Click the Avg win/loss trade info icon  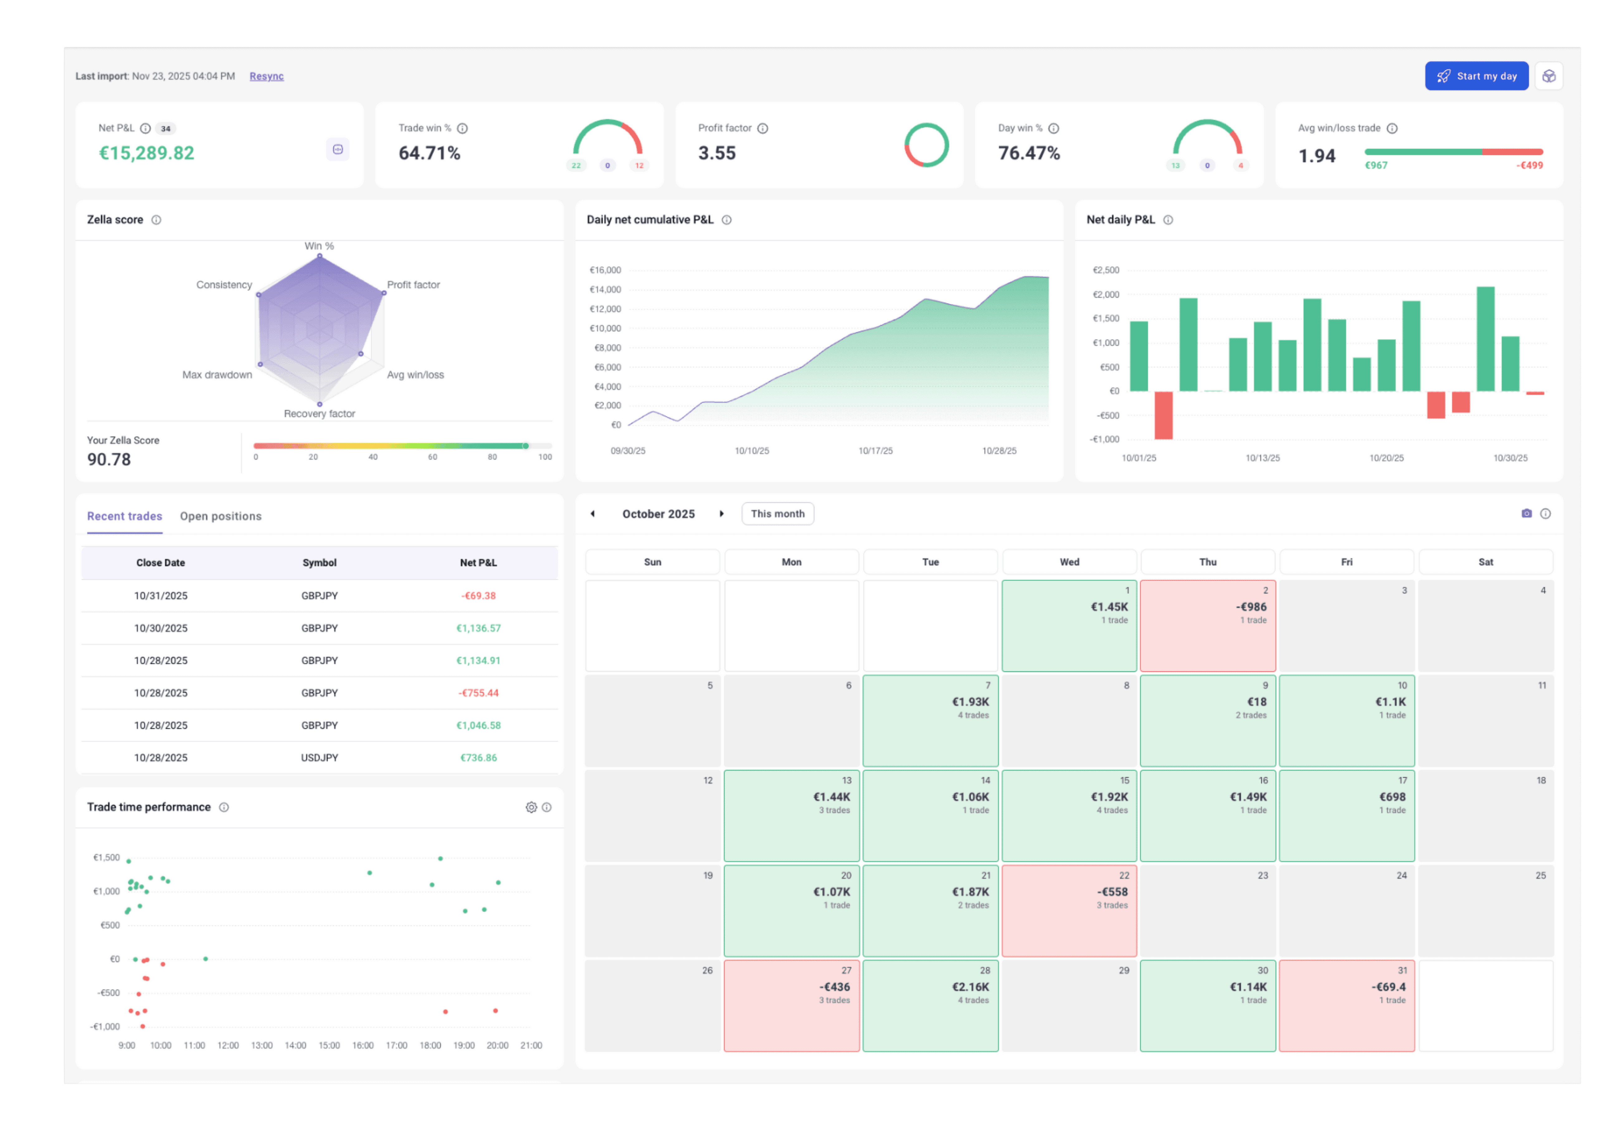pos(1392,129)
